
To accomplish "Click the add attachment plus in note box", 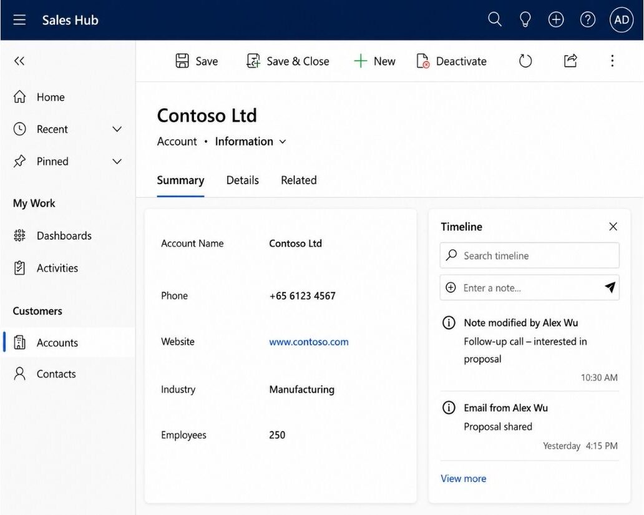I will pyautogui.click(x=451, y=288).
